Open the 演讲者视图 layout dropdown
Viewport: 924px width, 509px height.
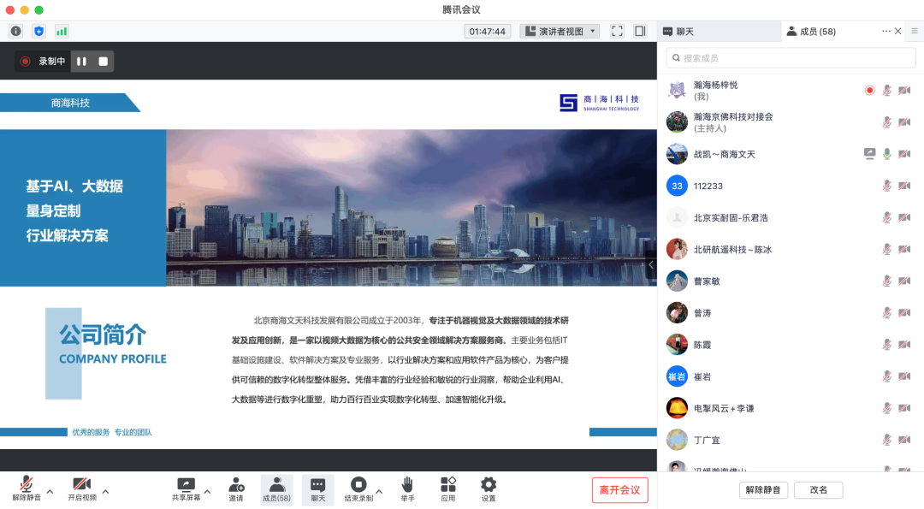(x=560, y=31)
